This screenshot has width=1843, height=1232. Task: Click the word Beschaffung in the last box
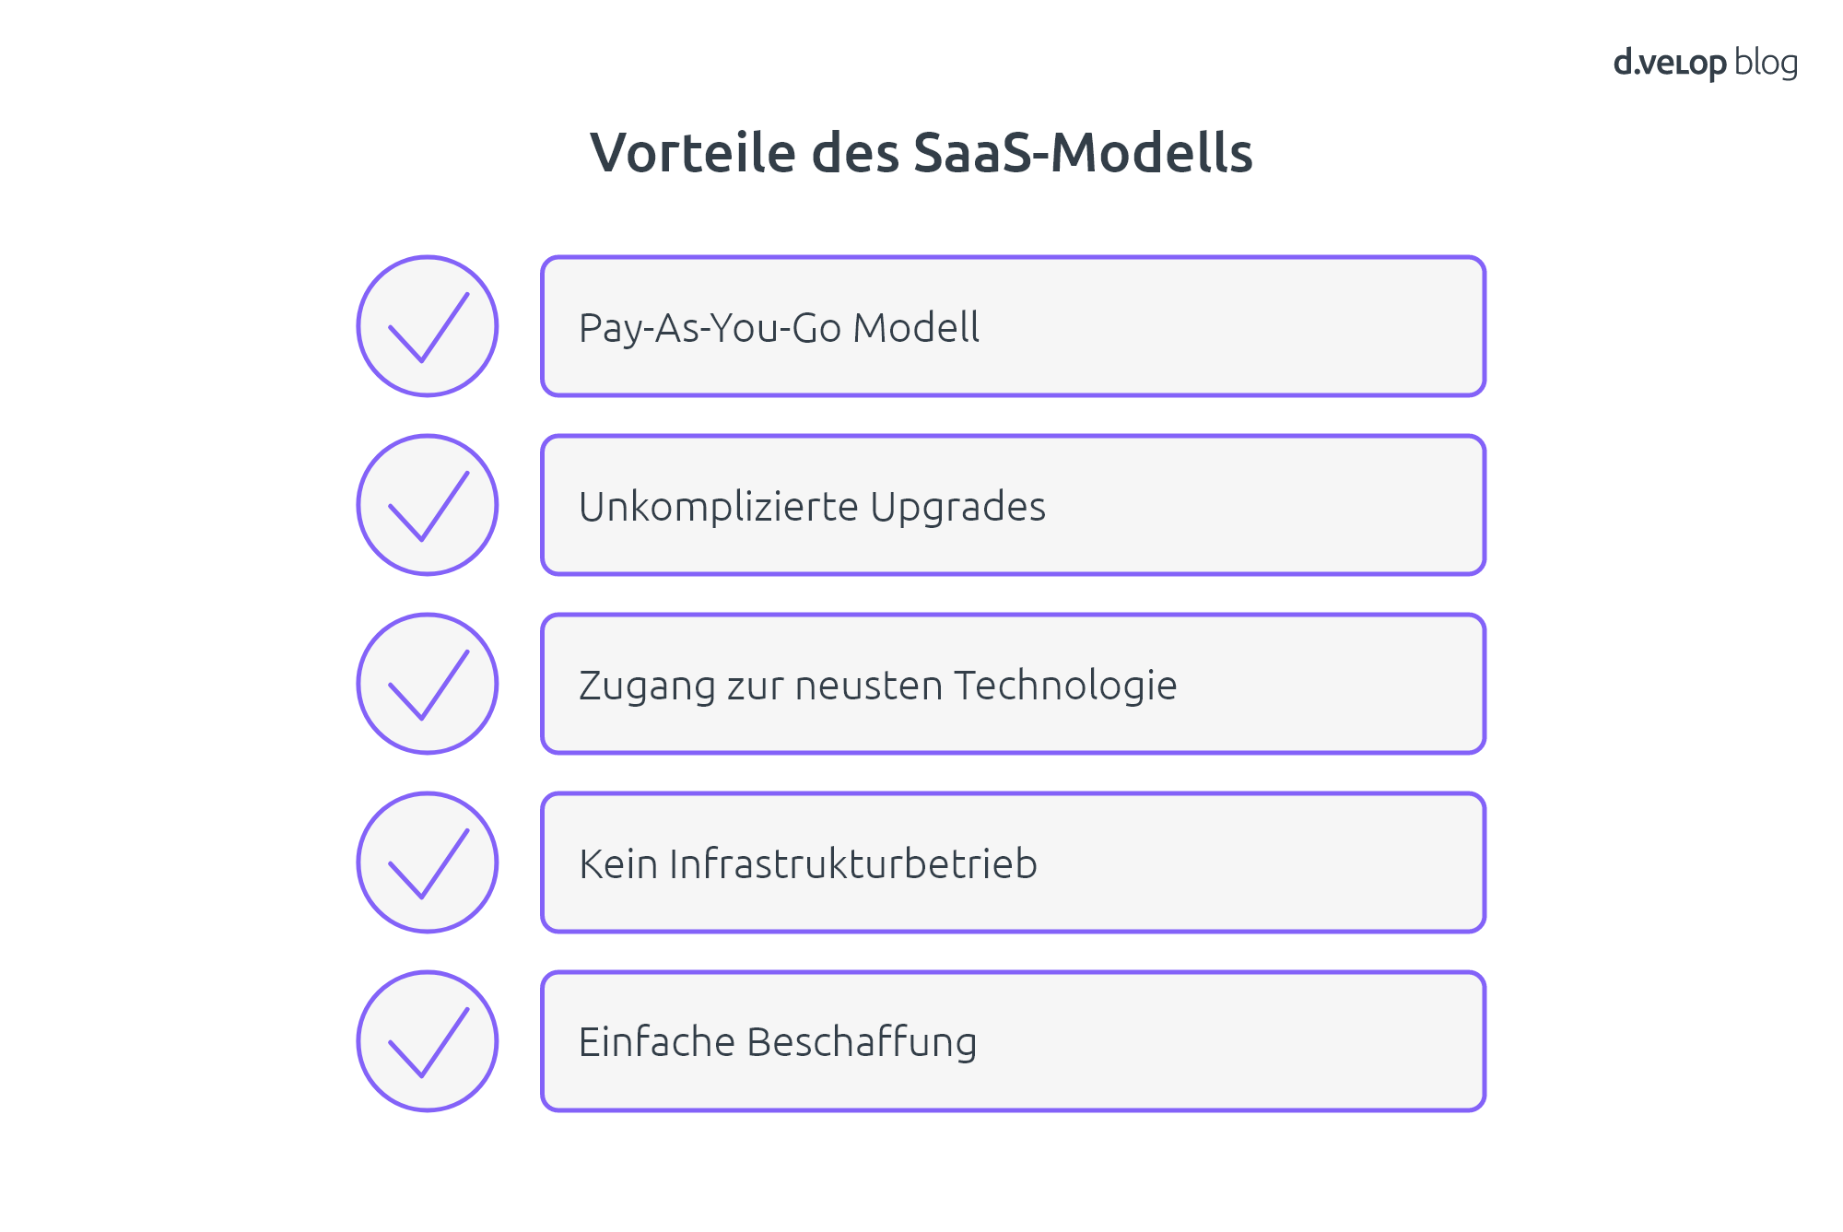(x=862, y=1042)
